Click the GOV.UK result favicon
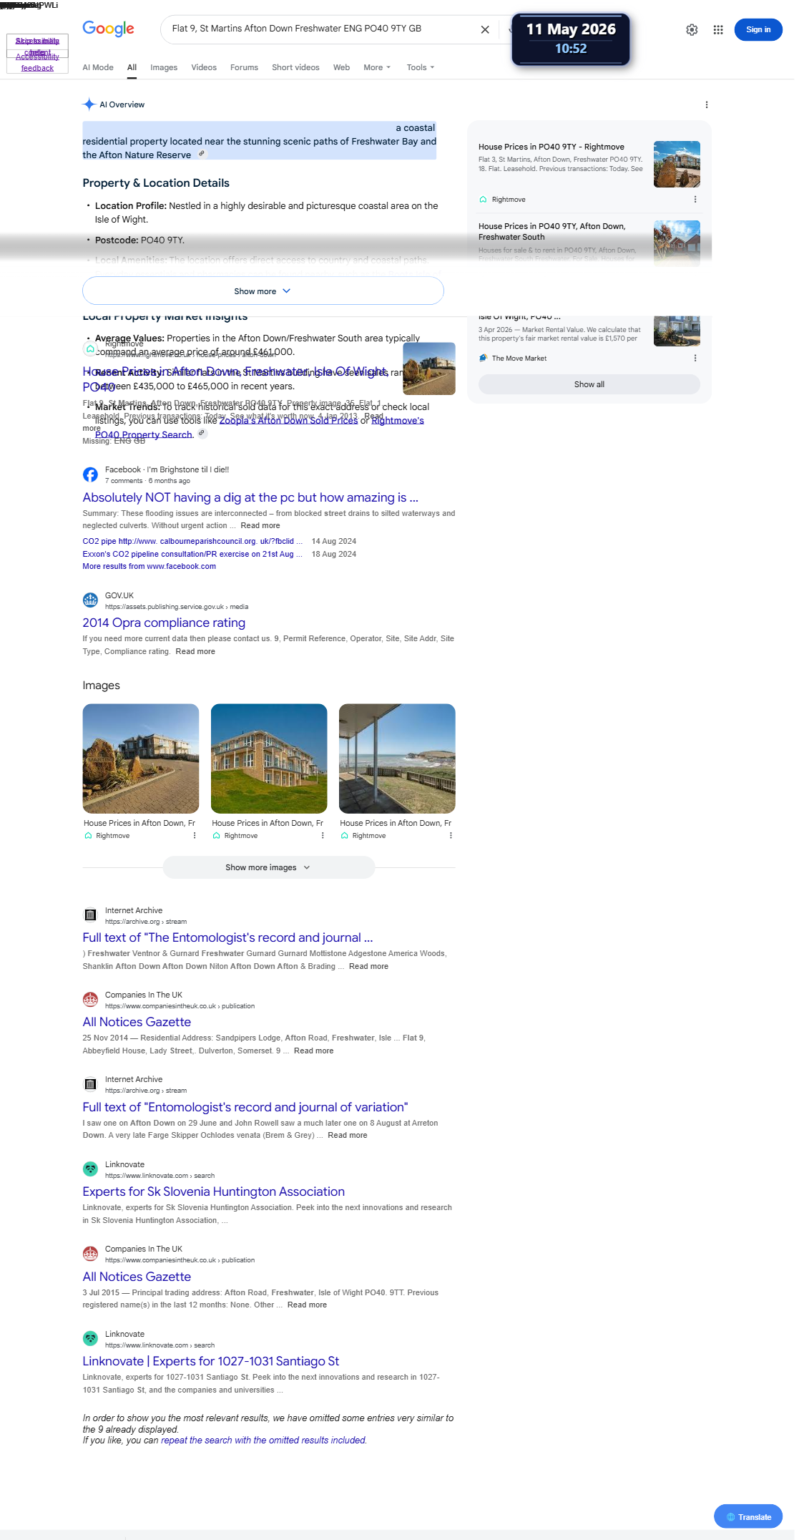Image resolution: width=804 pixels, height=1540 pixels. pos(90,600)
